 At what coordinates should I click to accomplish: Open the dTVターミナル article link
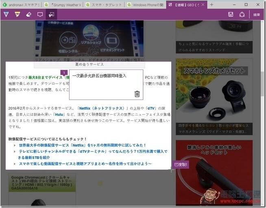coord(93,154)
